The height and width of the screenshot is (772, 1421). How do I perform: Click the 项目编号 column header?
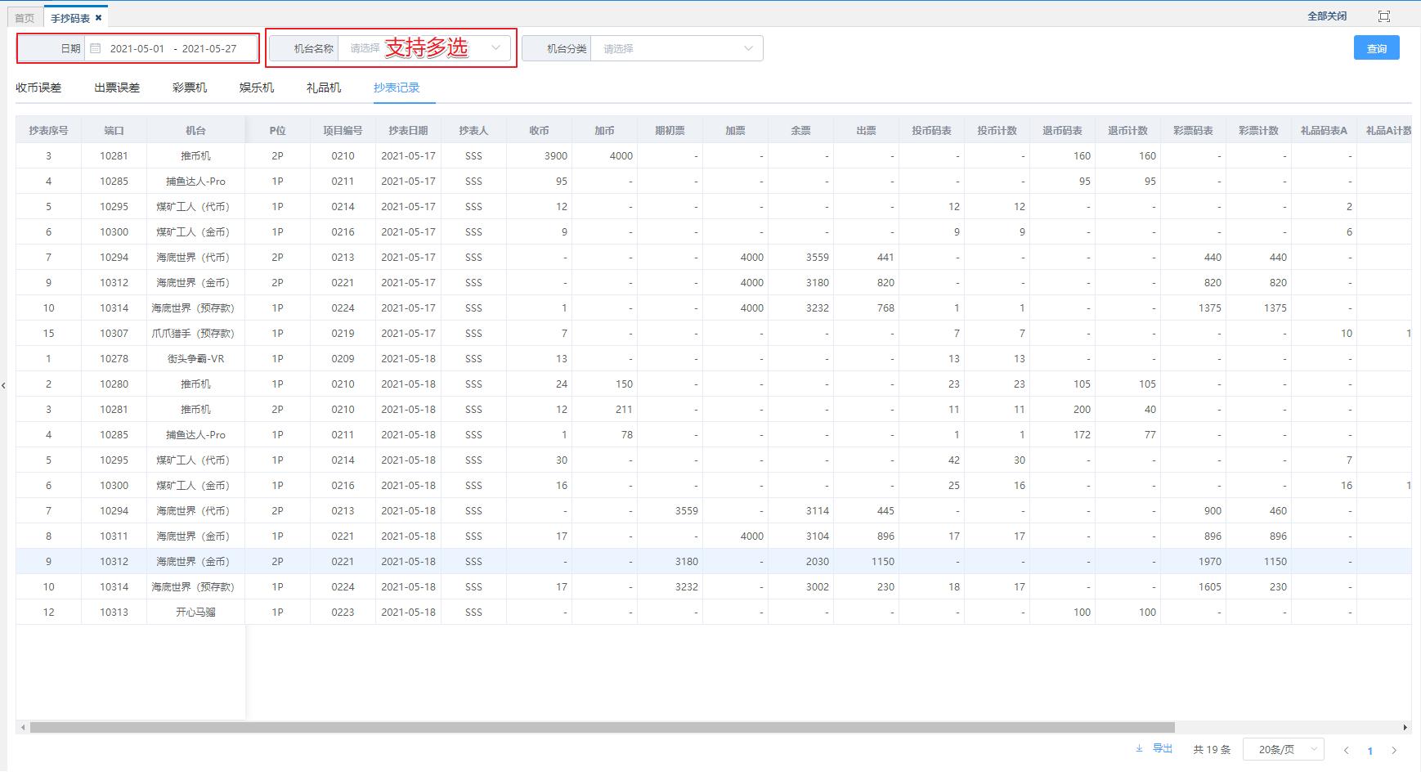click(x=343, y=130)
